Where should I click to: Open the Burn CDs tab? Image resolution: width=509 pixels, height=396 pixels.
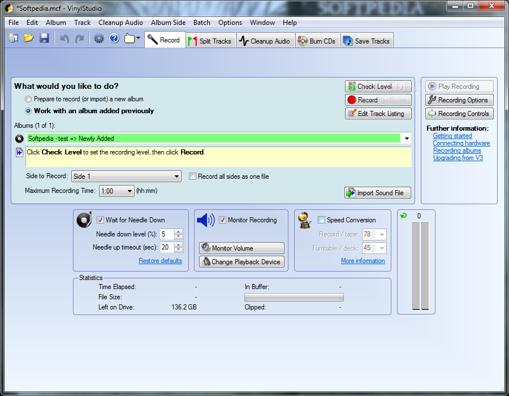tap(317, 41)
